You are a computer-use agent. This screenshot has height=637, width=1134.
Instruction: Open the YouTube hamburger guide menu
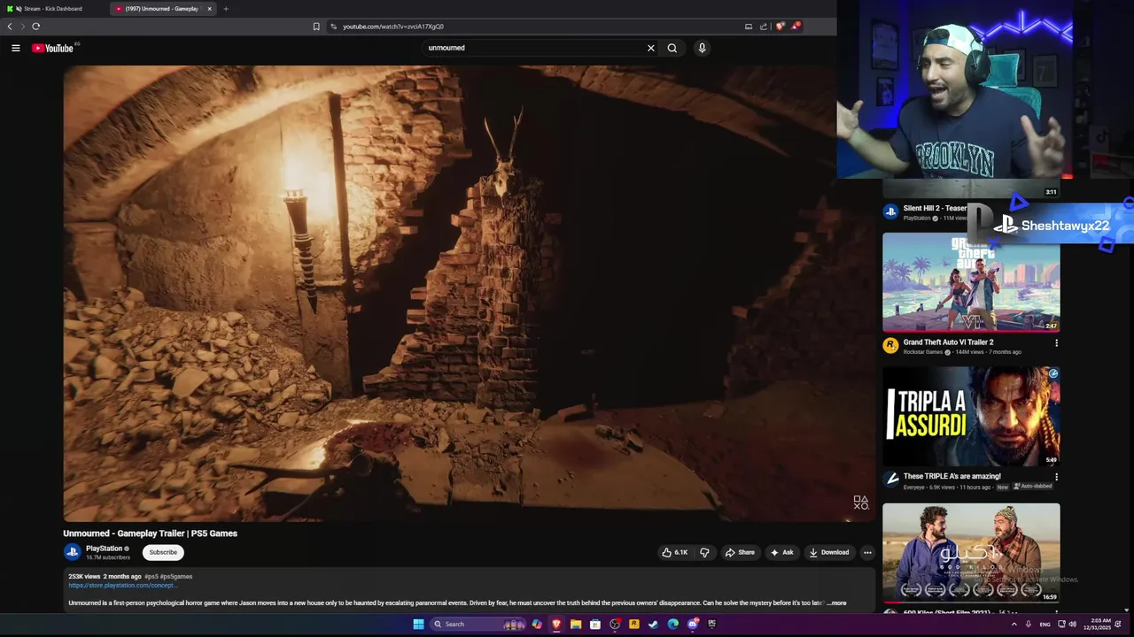coord(15,48)
